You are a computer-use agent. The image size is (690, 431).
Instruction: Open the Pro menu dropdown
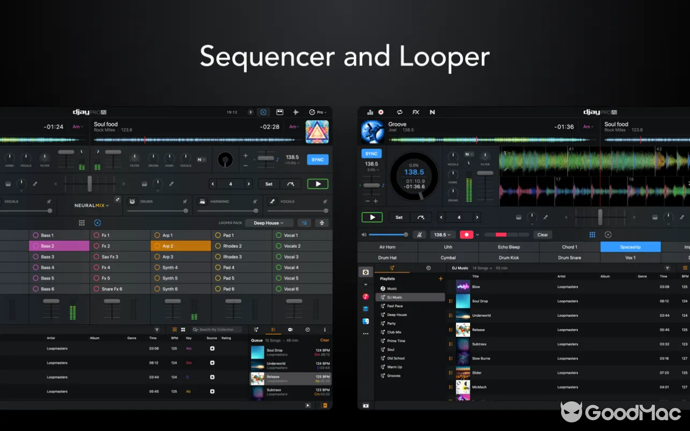click(318, 112)
